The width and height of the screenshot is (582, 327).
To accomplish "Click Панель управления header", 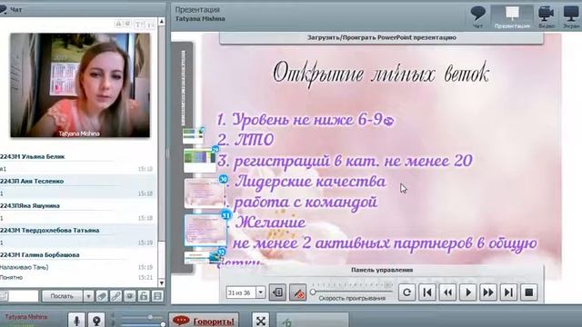I will 382,270.
